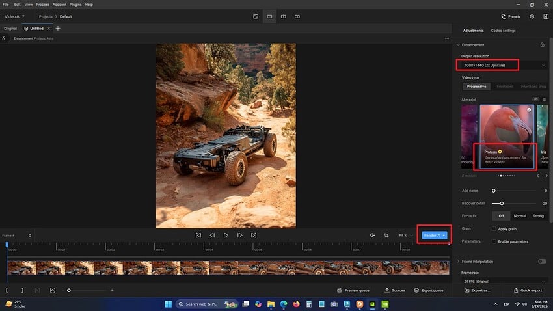Click the Enhancement lock icon
553x311 pixels.
pos(543,45)
